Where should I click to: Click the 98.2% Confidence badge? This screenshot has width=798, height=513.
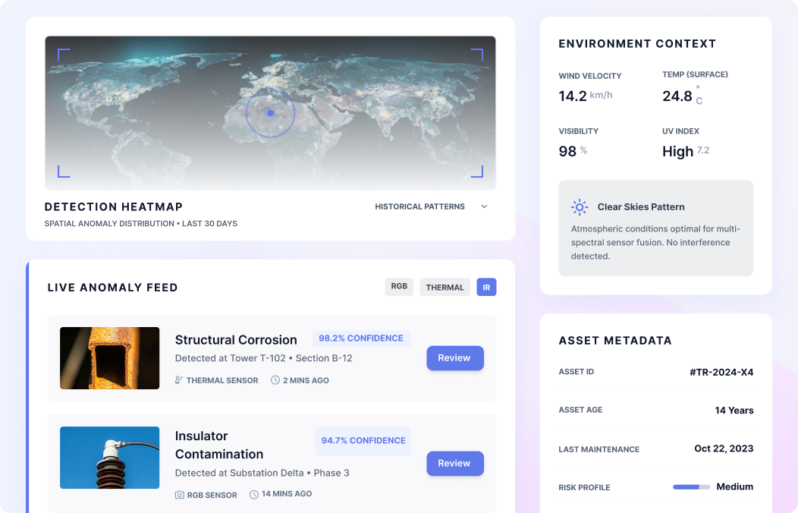[361, 338]
